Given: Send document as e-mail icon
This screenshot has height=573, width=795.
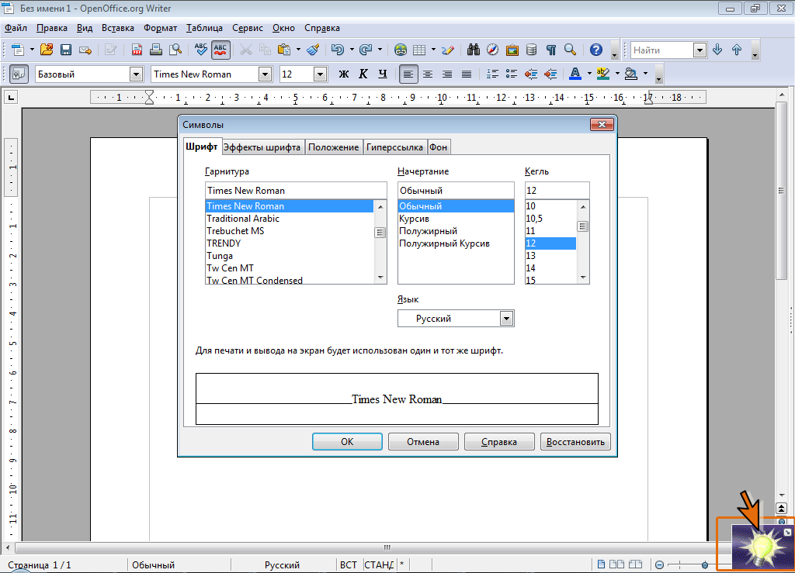Looking at the screenshot, I should [x=85, y=50].
